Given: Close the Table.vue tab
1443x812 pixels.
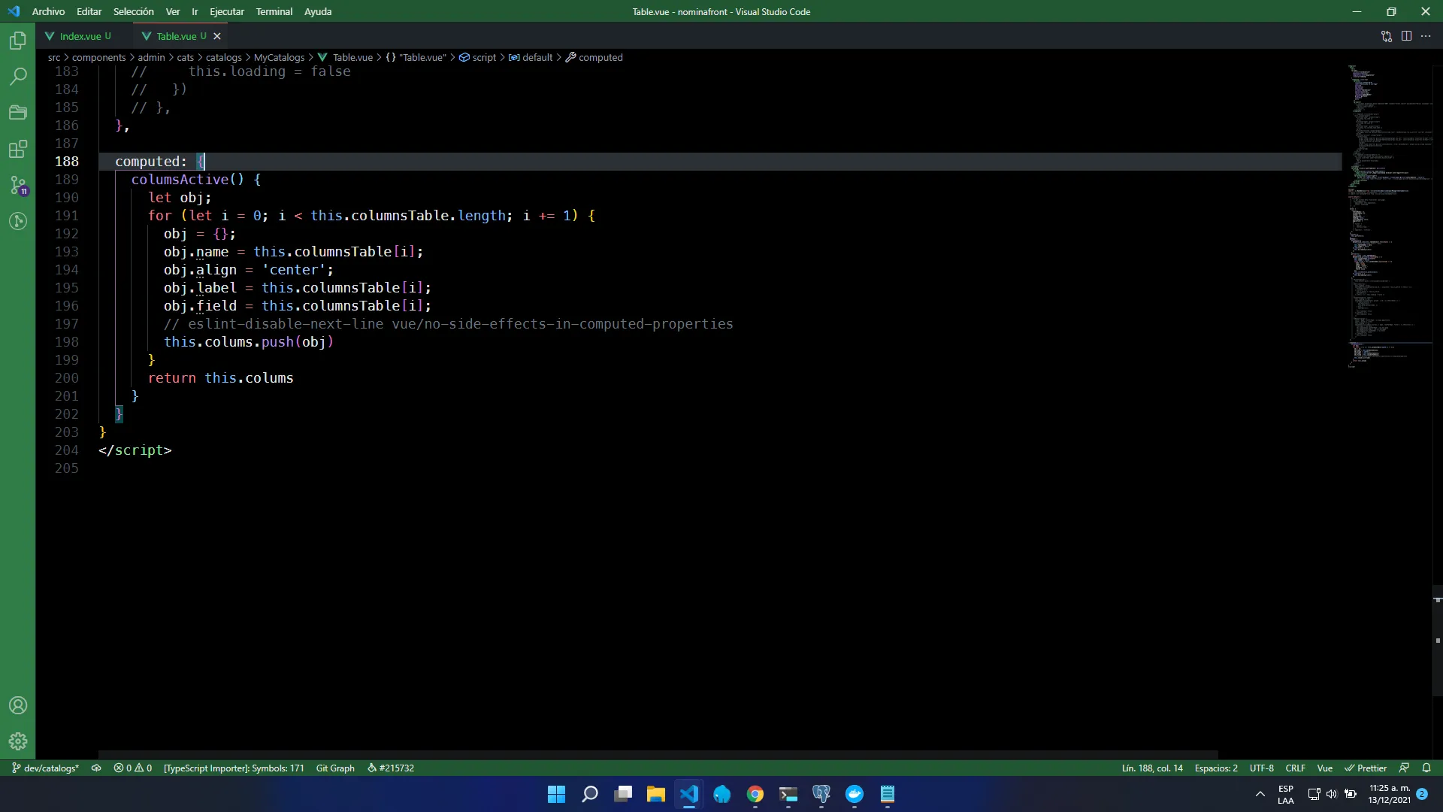Looking at the screenshot, I should 217,36.
